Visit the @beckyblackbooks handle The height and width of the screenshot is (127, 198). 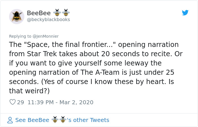point(48,20)
